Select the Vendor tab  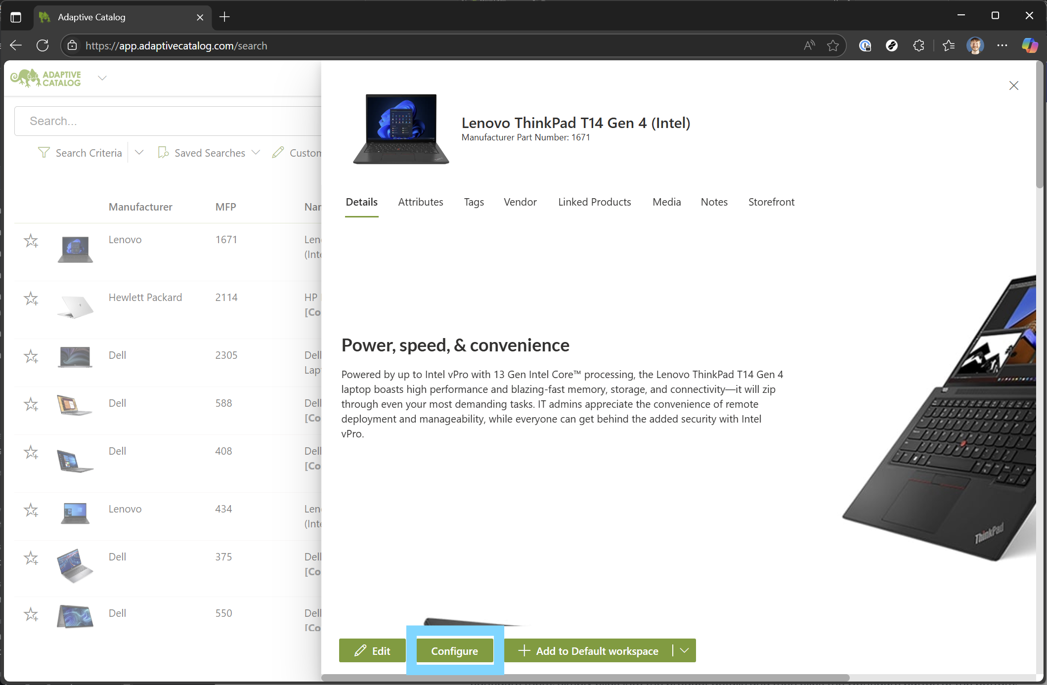click(520, 202)
